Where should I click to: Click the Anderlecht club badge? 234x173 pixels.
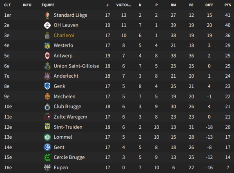[x=47, y=76]
